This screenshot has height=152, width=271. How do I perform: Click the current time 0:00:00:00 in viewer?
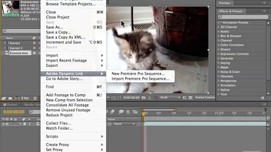point(131,98)
